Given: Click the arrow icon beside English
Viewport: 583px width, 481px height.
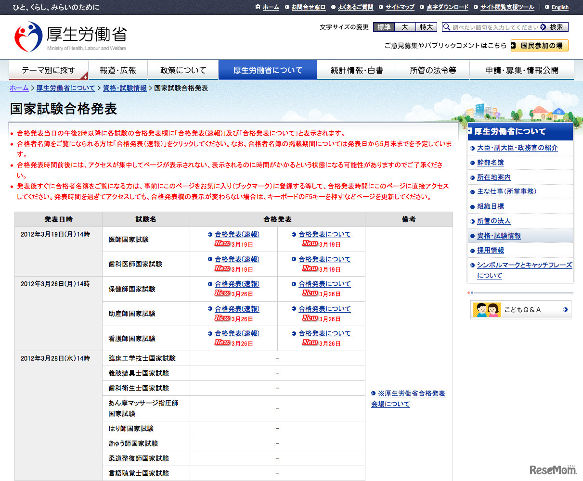Looking at the screenshot, I should pyautogui.click(x=546, y=7).
